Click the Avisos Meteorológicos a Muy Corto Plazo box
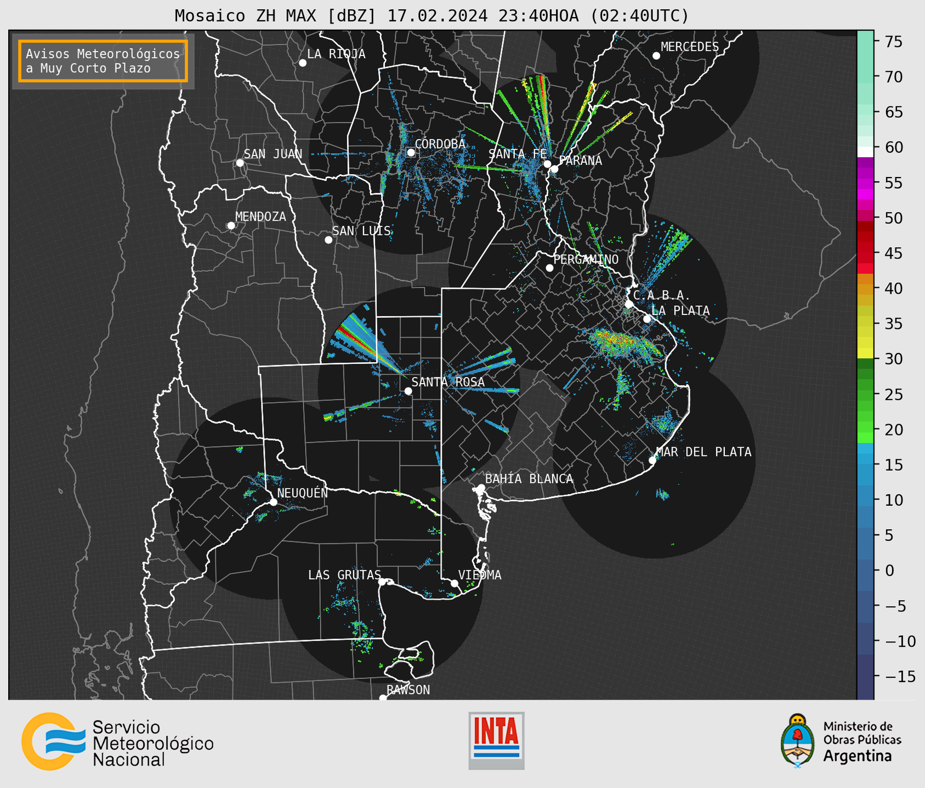 (103, 61)
